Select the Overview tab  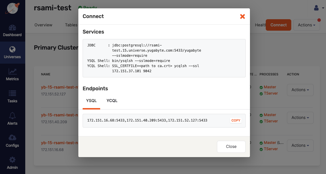pos(43,25)
